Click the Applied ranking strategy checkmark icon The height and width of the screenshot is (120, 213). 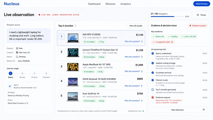point(153,63)
